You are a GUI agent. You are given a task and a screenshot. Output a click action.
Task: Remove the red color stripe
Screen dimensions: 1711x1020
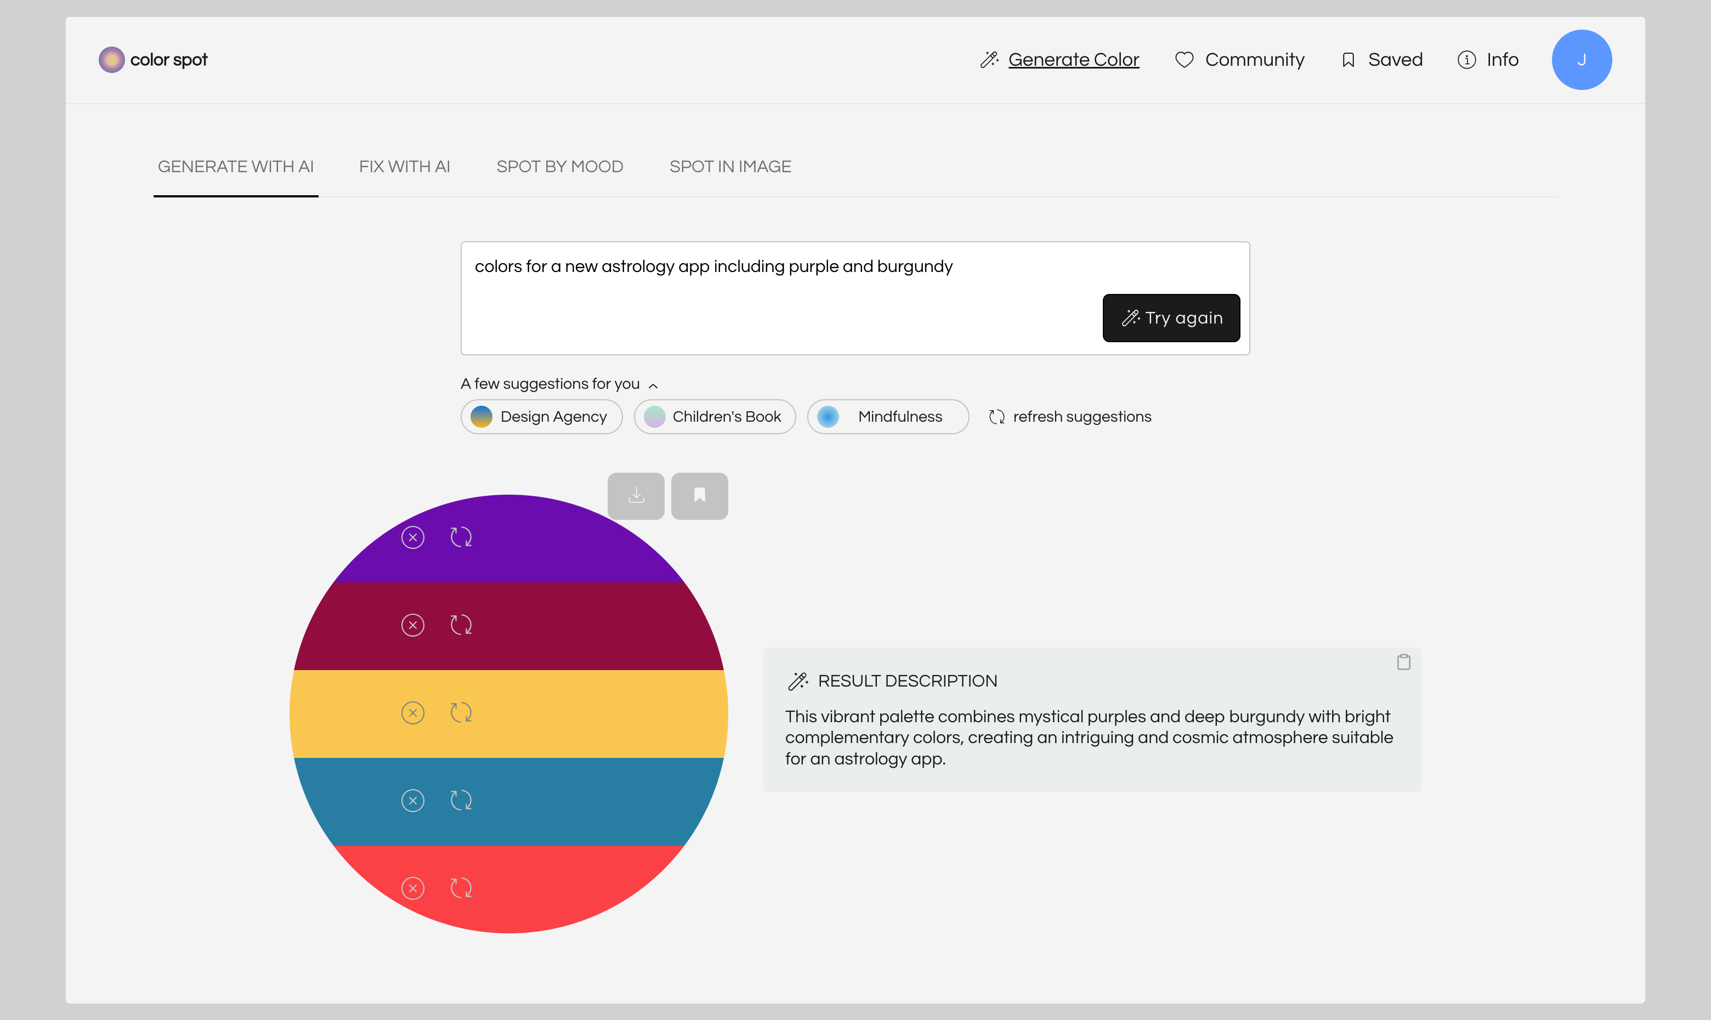pos(412,888)
